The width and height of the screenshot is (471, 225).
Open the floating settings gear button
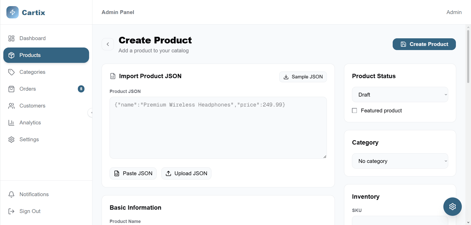453,207
